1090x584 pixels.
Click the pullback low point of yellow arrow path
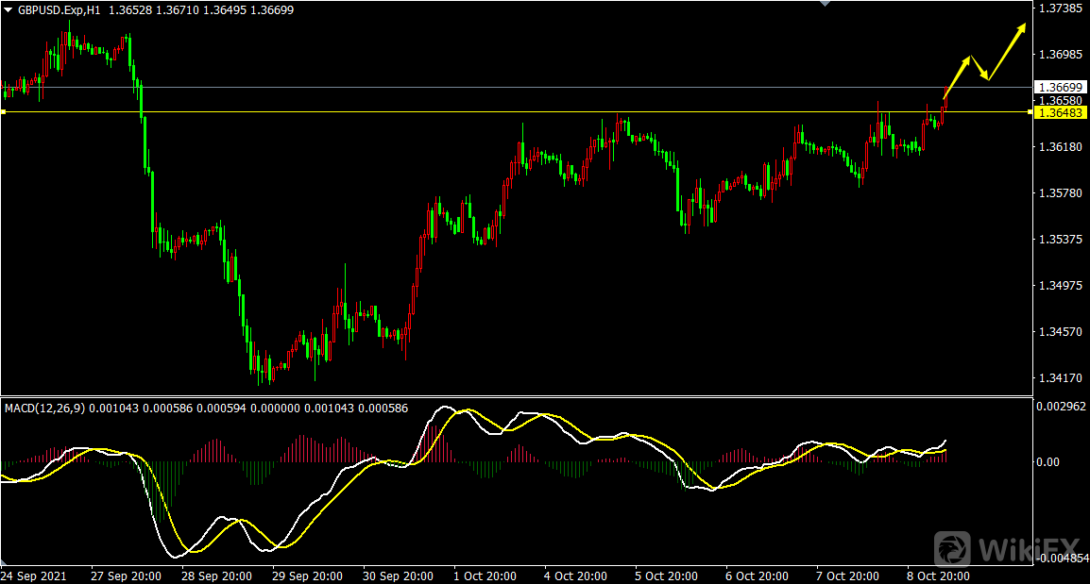[x=987, y=79]
